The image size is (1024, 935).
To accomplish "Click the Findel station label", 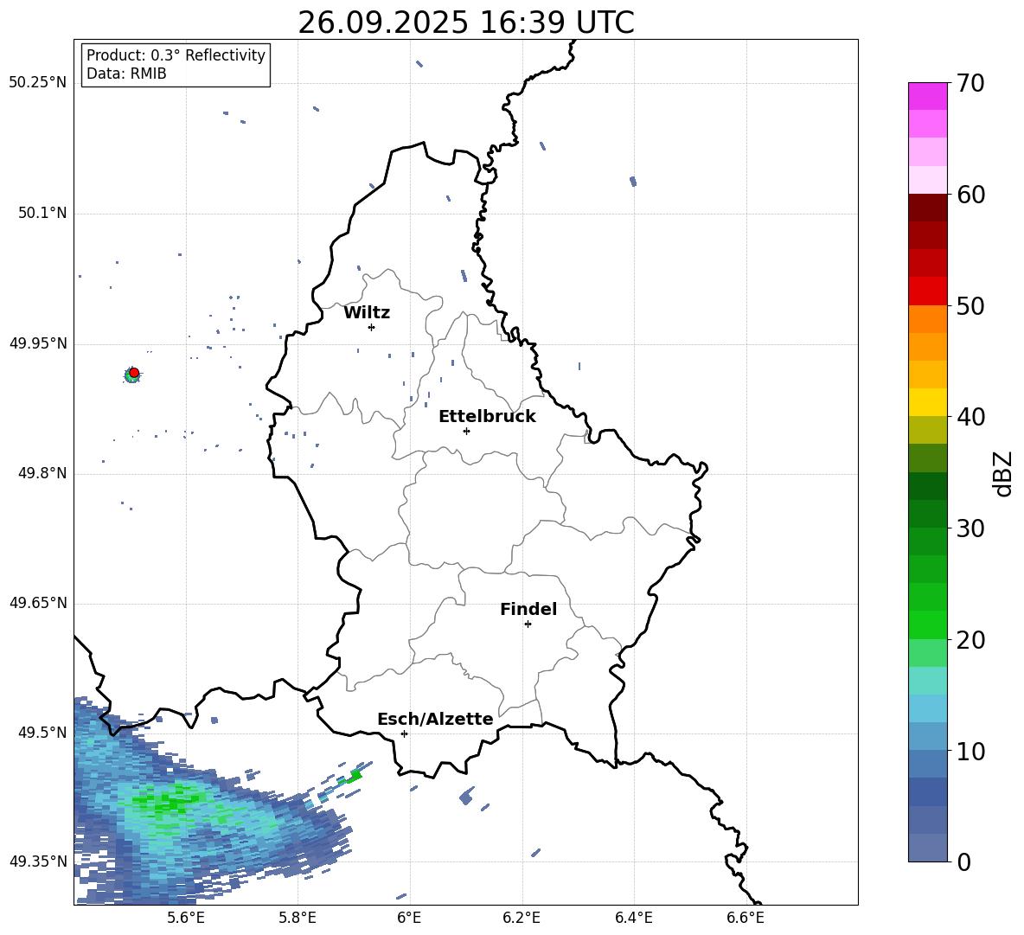I will click(528, 609).
